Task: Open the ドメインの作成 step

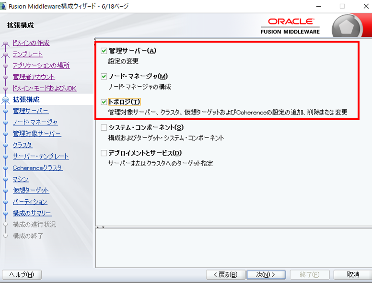Action: [31, 43]
